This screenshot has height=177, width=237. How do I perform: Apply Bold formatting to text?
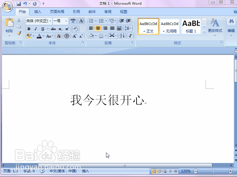point(29,29)
